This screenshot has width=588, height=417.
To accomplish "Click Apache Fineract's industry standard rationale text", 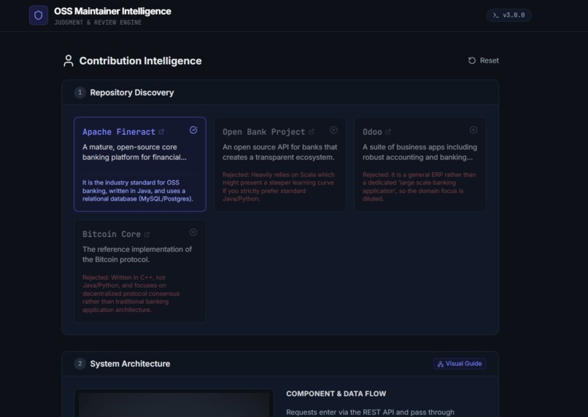I will click(138, 191).
